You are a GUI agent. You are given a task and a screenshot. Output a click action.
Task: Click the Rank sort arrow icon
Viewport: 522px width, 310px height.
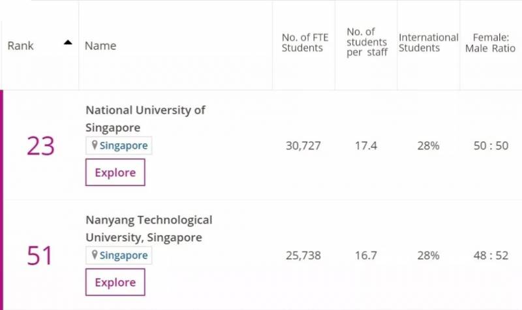[68, 43]
